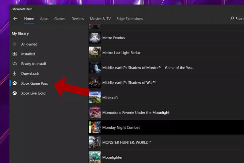Viewport: 244px width, 163px height.
Task: Click the Ready to install cloud icon
Action: (x=15, y=64)
